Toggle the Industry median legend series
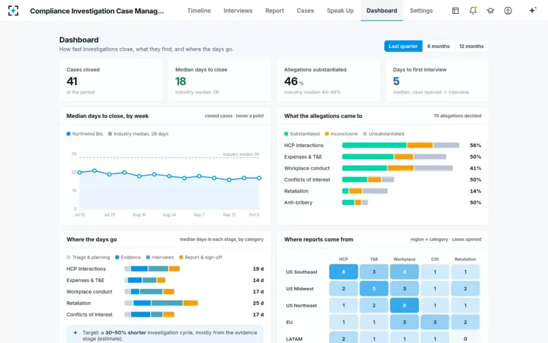Viewport: 548px width, 343px height. [138, 134]
